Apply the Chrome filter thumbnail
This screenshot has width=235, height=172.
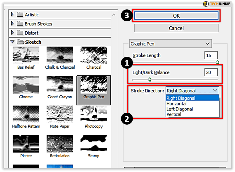(26, 85)
